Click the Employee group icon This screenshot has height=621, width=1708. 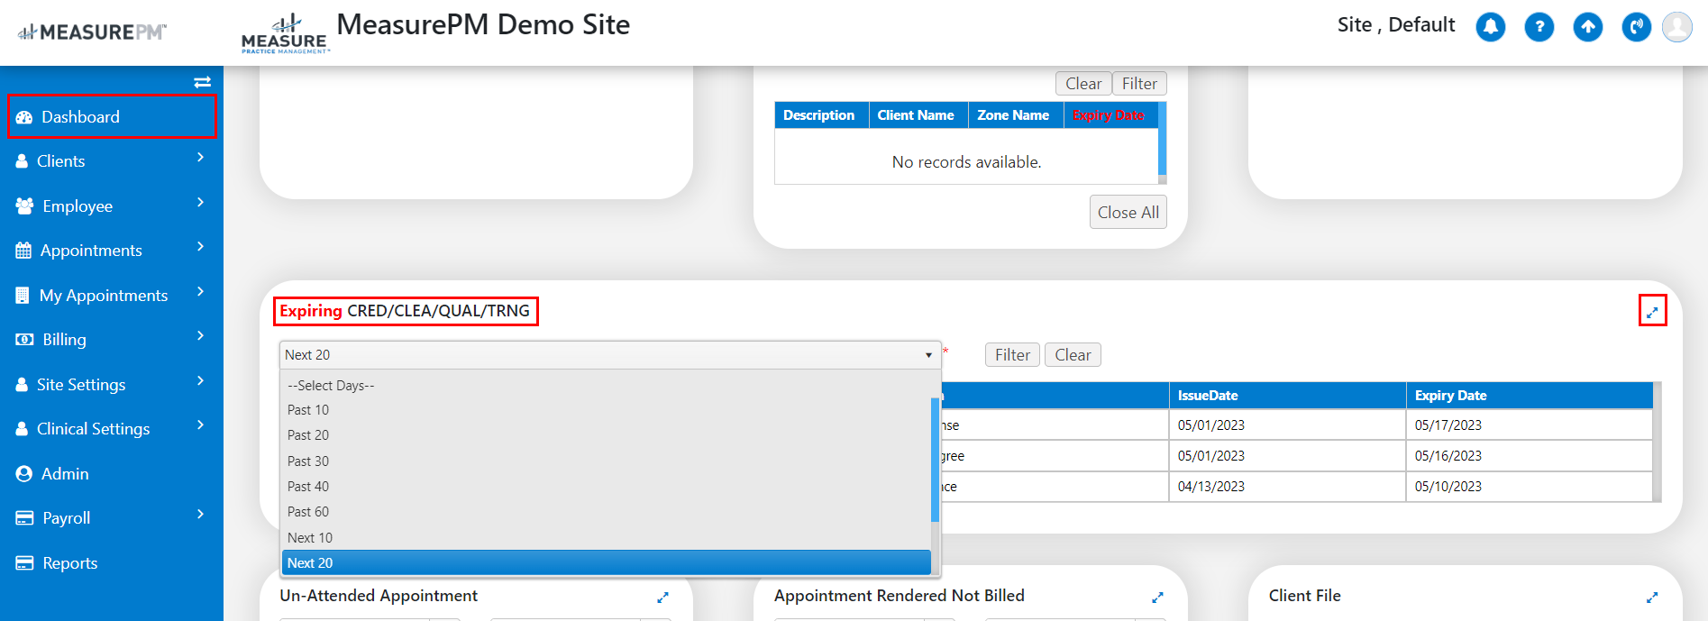(24, 205)
